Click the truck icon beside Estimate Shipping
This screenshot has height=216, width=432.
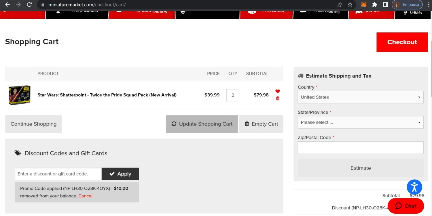pyautogui.click(x=301, y=76)
